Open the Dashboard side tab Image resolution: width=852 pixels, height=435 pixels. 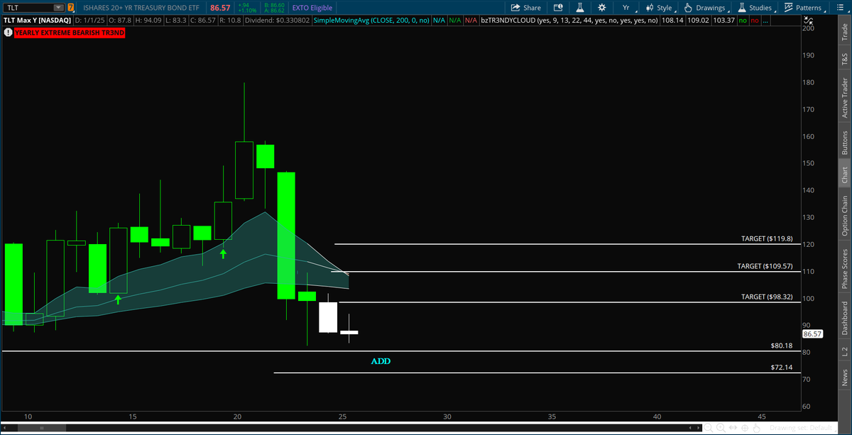click(844, 318)
